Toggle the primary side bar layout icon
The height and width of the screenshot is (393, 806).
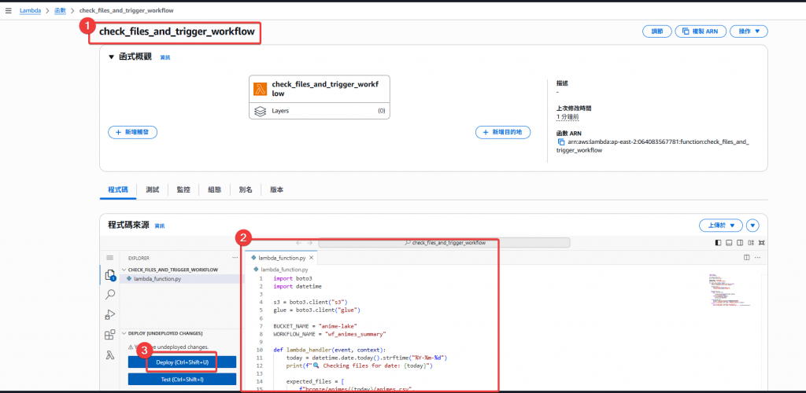[718, 243]
